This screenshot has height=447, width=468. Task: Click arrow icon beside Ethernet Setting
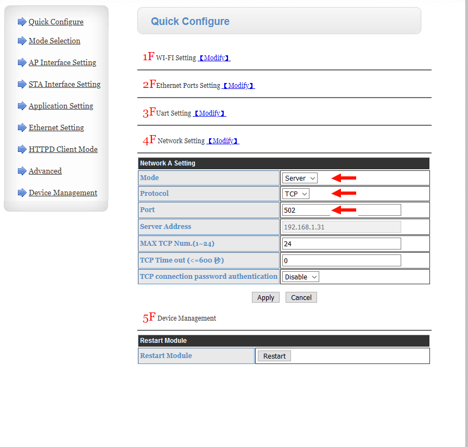22,127
